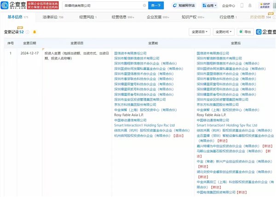Open 中国移动通信有限公司 link in 变更后 column
276x197 pixels.
click(213, 120)
